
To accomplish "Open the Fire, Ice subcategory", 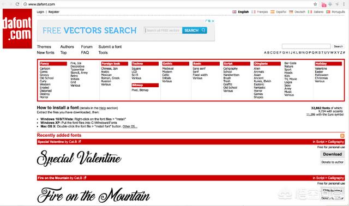I will point(76,63).
